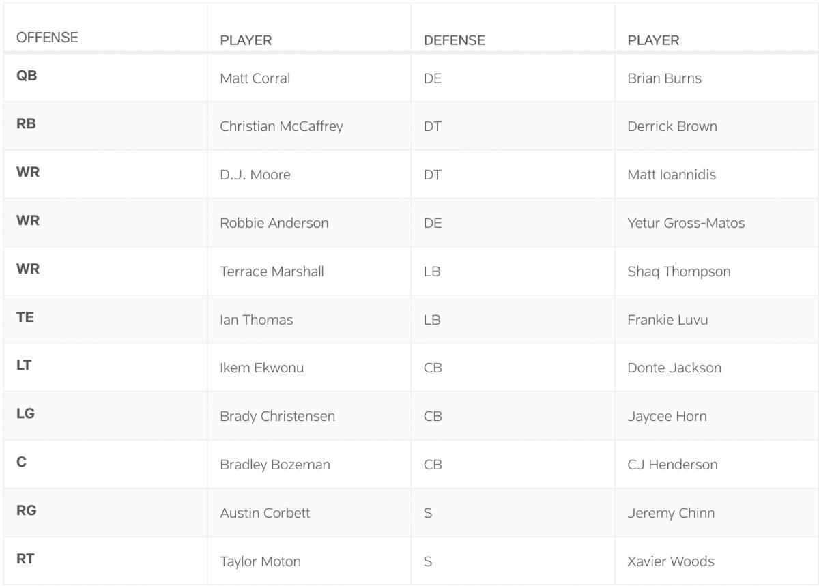Click on Christian McCaffrey's name
Image resolution: width=819 pixels, height=586 pixels.
[x=281, y=127]
